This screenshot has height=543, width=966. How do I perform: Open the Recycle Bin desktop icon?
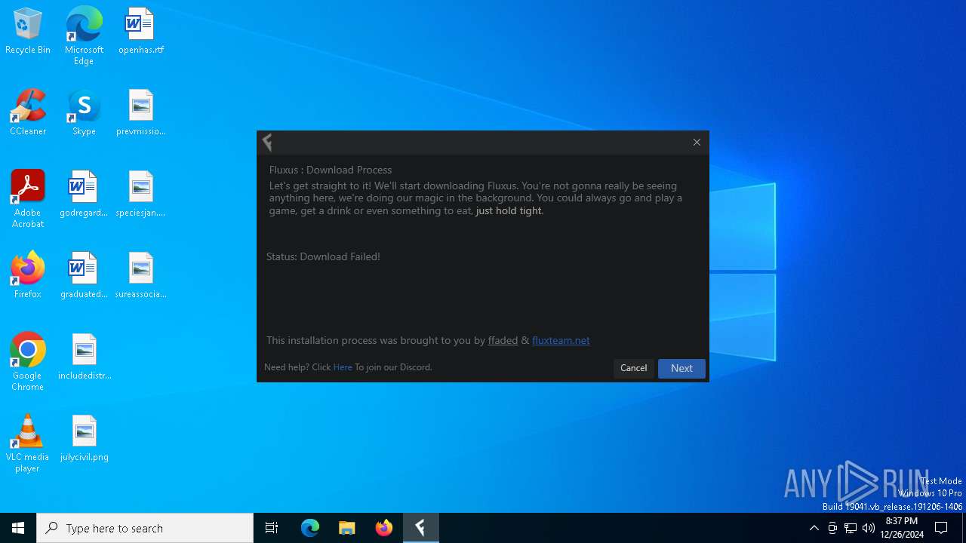(28, 31)
